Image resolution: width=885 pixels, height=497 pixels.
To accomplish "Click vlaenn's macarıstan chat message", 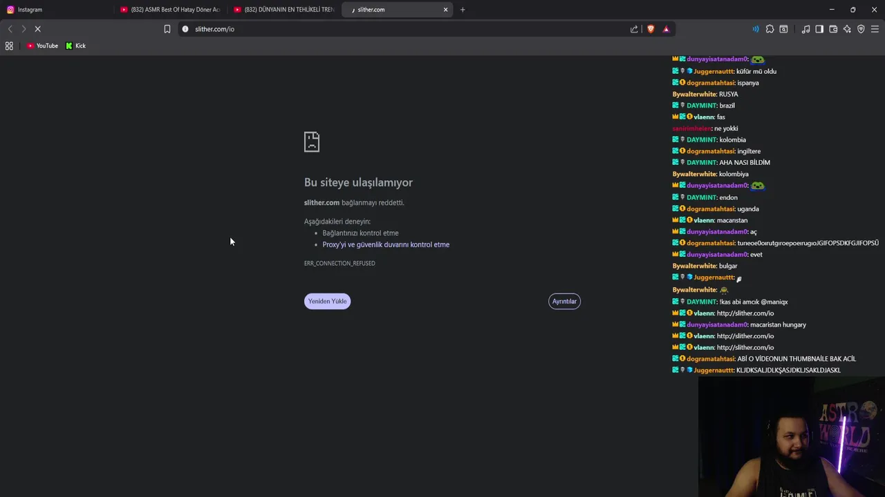I will pos(710,220).
